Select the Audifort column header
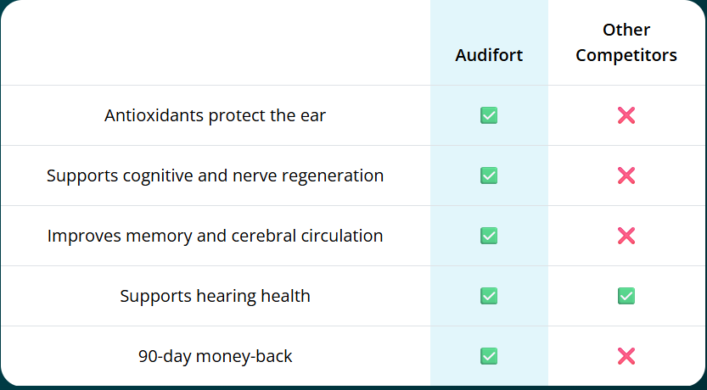Image resolution: width=707 pixels, height=390 pixels. 489,55
